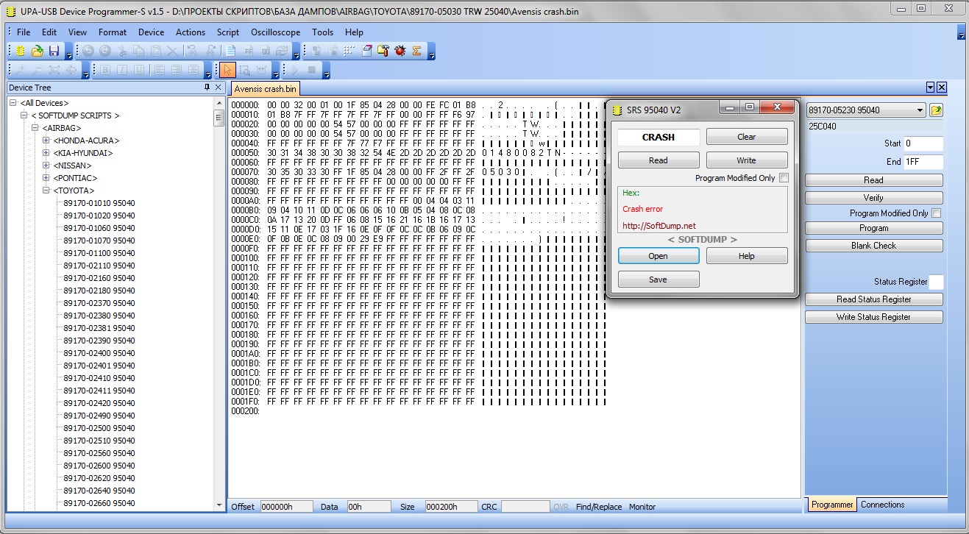
Task: Collapse the < SOFTDUMP SCRIPTS > node
Action: 24,115
